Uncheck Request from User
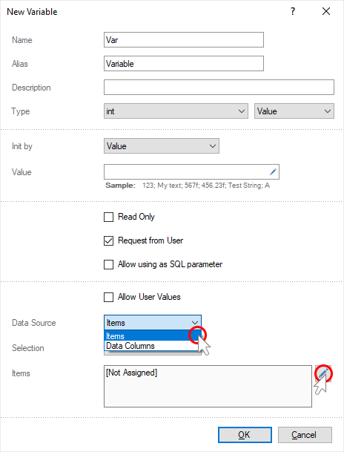 click(x=108, y=240)
